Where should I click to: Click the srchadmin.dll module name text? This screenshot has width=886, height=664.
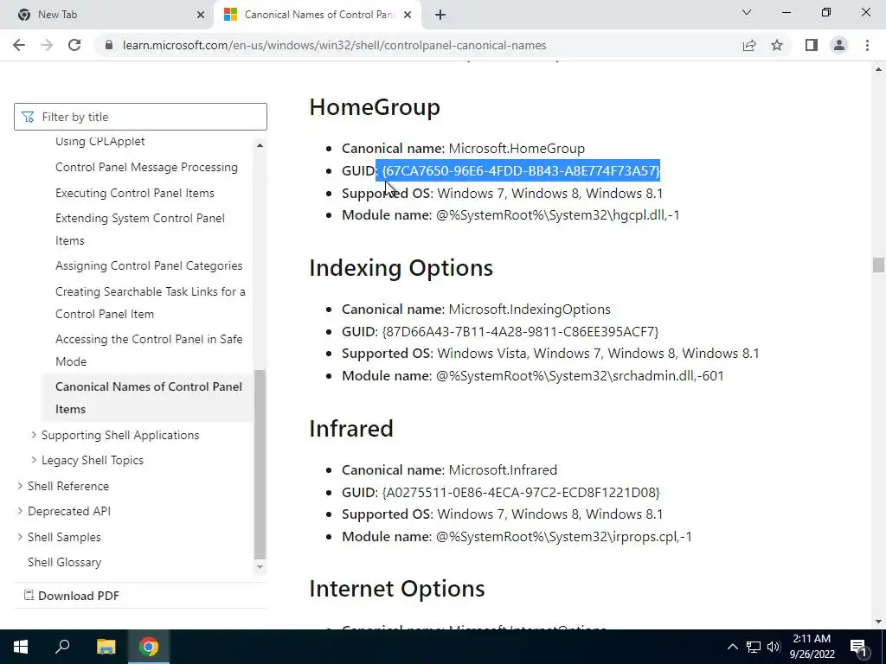(580, 375)
